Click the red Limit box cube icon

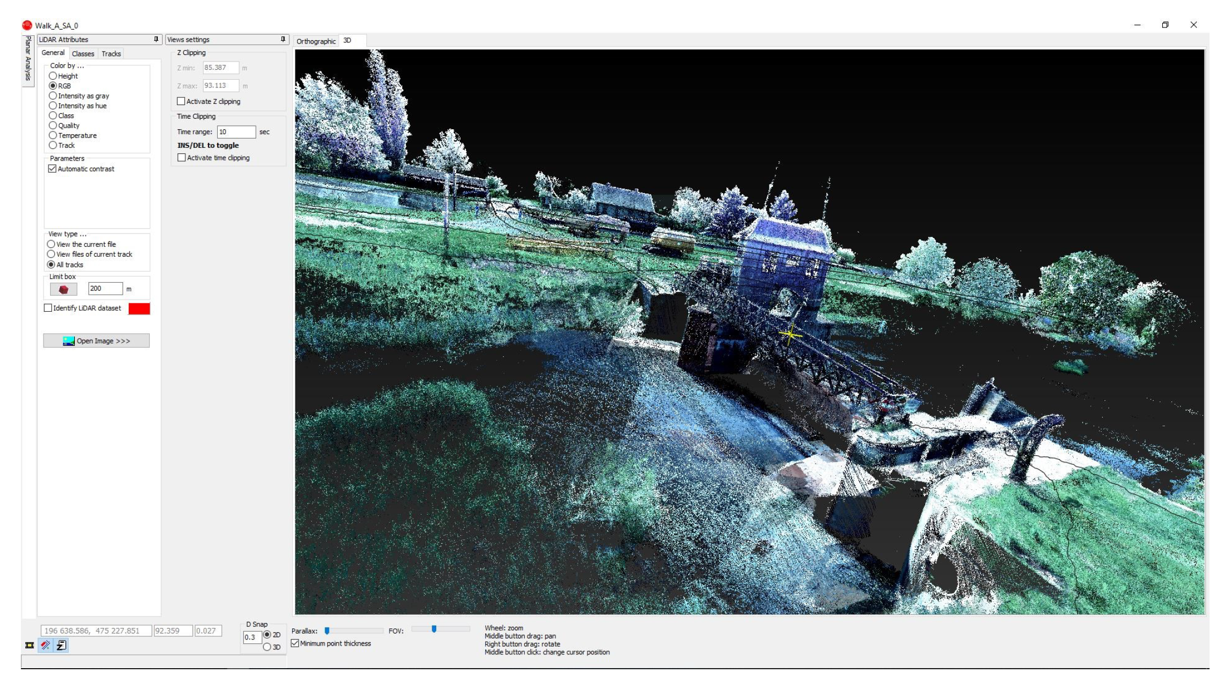[x=63, y=289]
